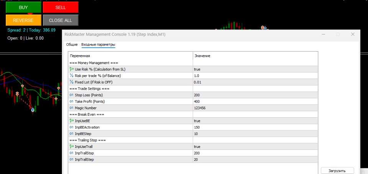This screenshot has width=368, height=174.
Task: Click the green BUY button
Action: pyautogui.click(x=23, y=7)
